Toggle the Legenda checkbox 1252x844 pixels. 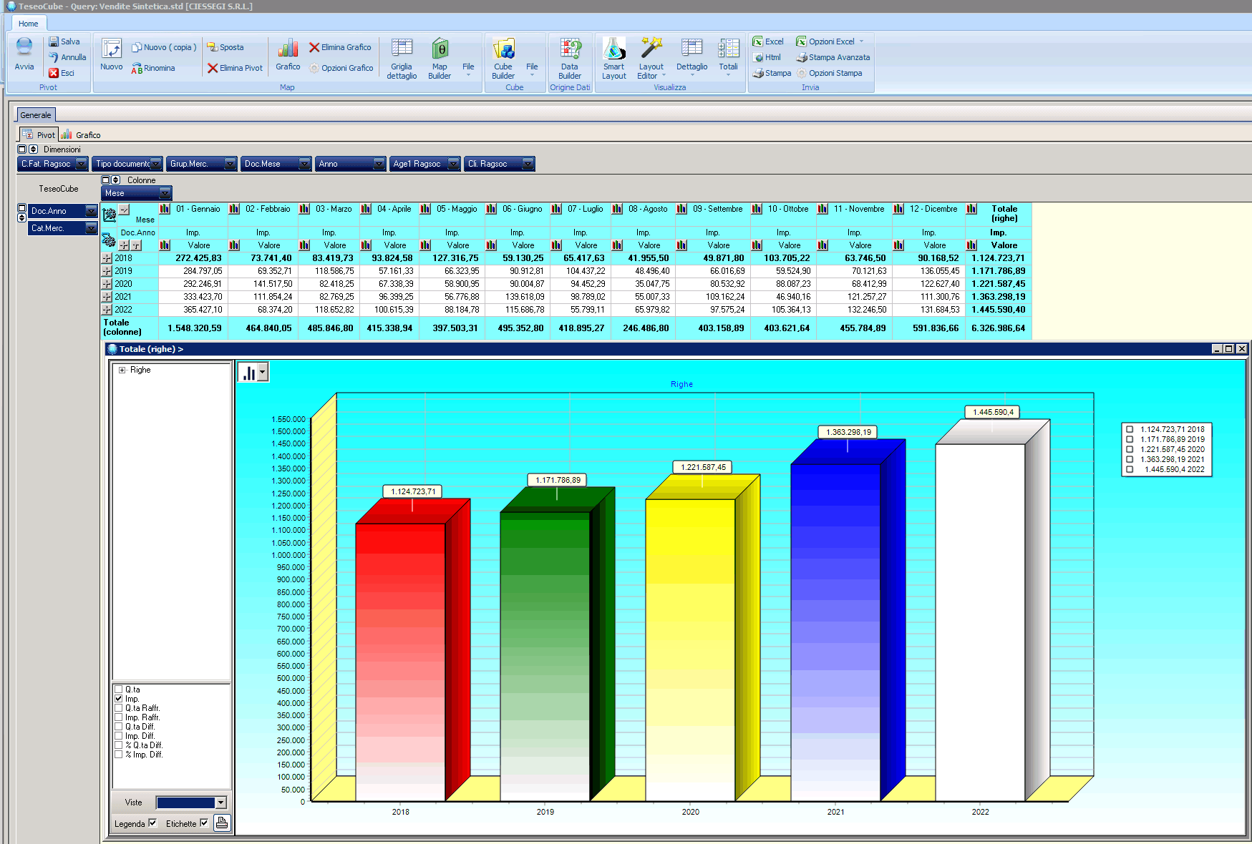(x=152, y=823)
